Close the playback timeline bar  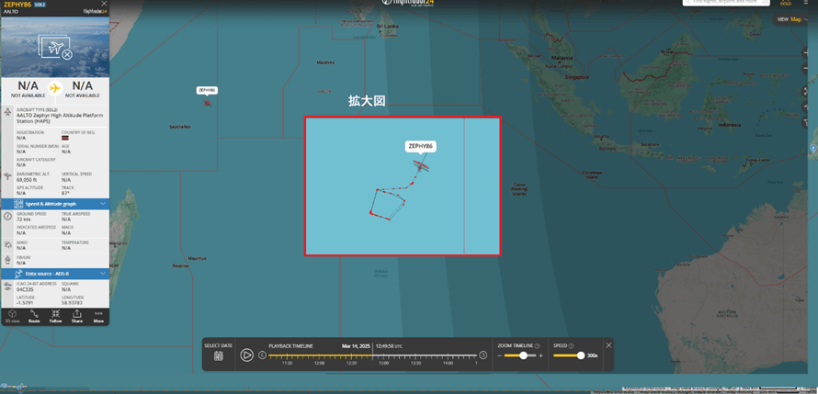[608, 345]
